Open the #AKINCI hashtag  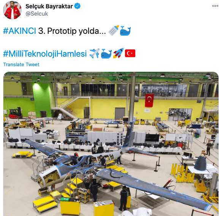coord(19,31)
